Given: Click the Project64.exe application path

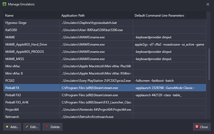Looking at the screenshot, I should [x=96, y=110].
